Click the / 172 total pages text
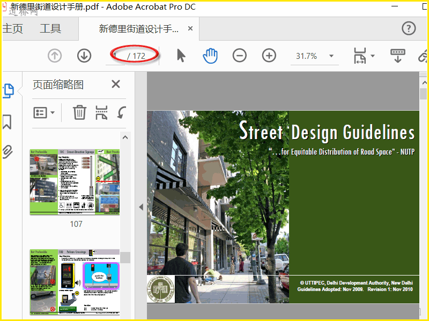This screenshot has height=321, width=429. [136, 56]
